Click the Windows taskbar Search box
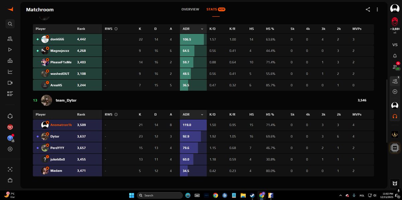The image size is (402, 200). click(x=159, y=195)
